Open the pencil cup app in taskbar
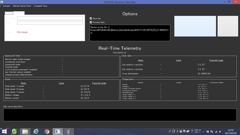 tap(68, 131)
